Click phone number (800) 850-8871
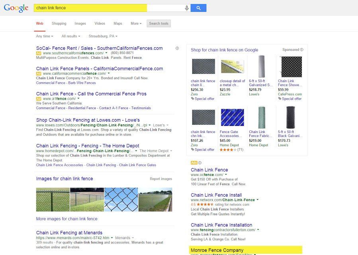The width and height of the screenshot is (358, 255). click(122, 53)
